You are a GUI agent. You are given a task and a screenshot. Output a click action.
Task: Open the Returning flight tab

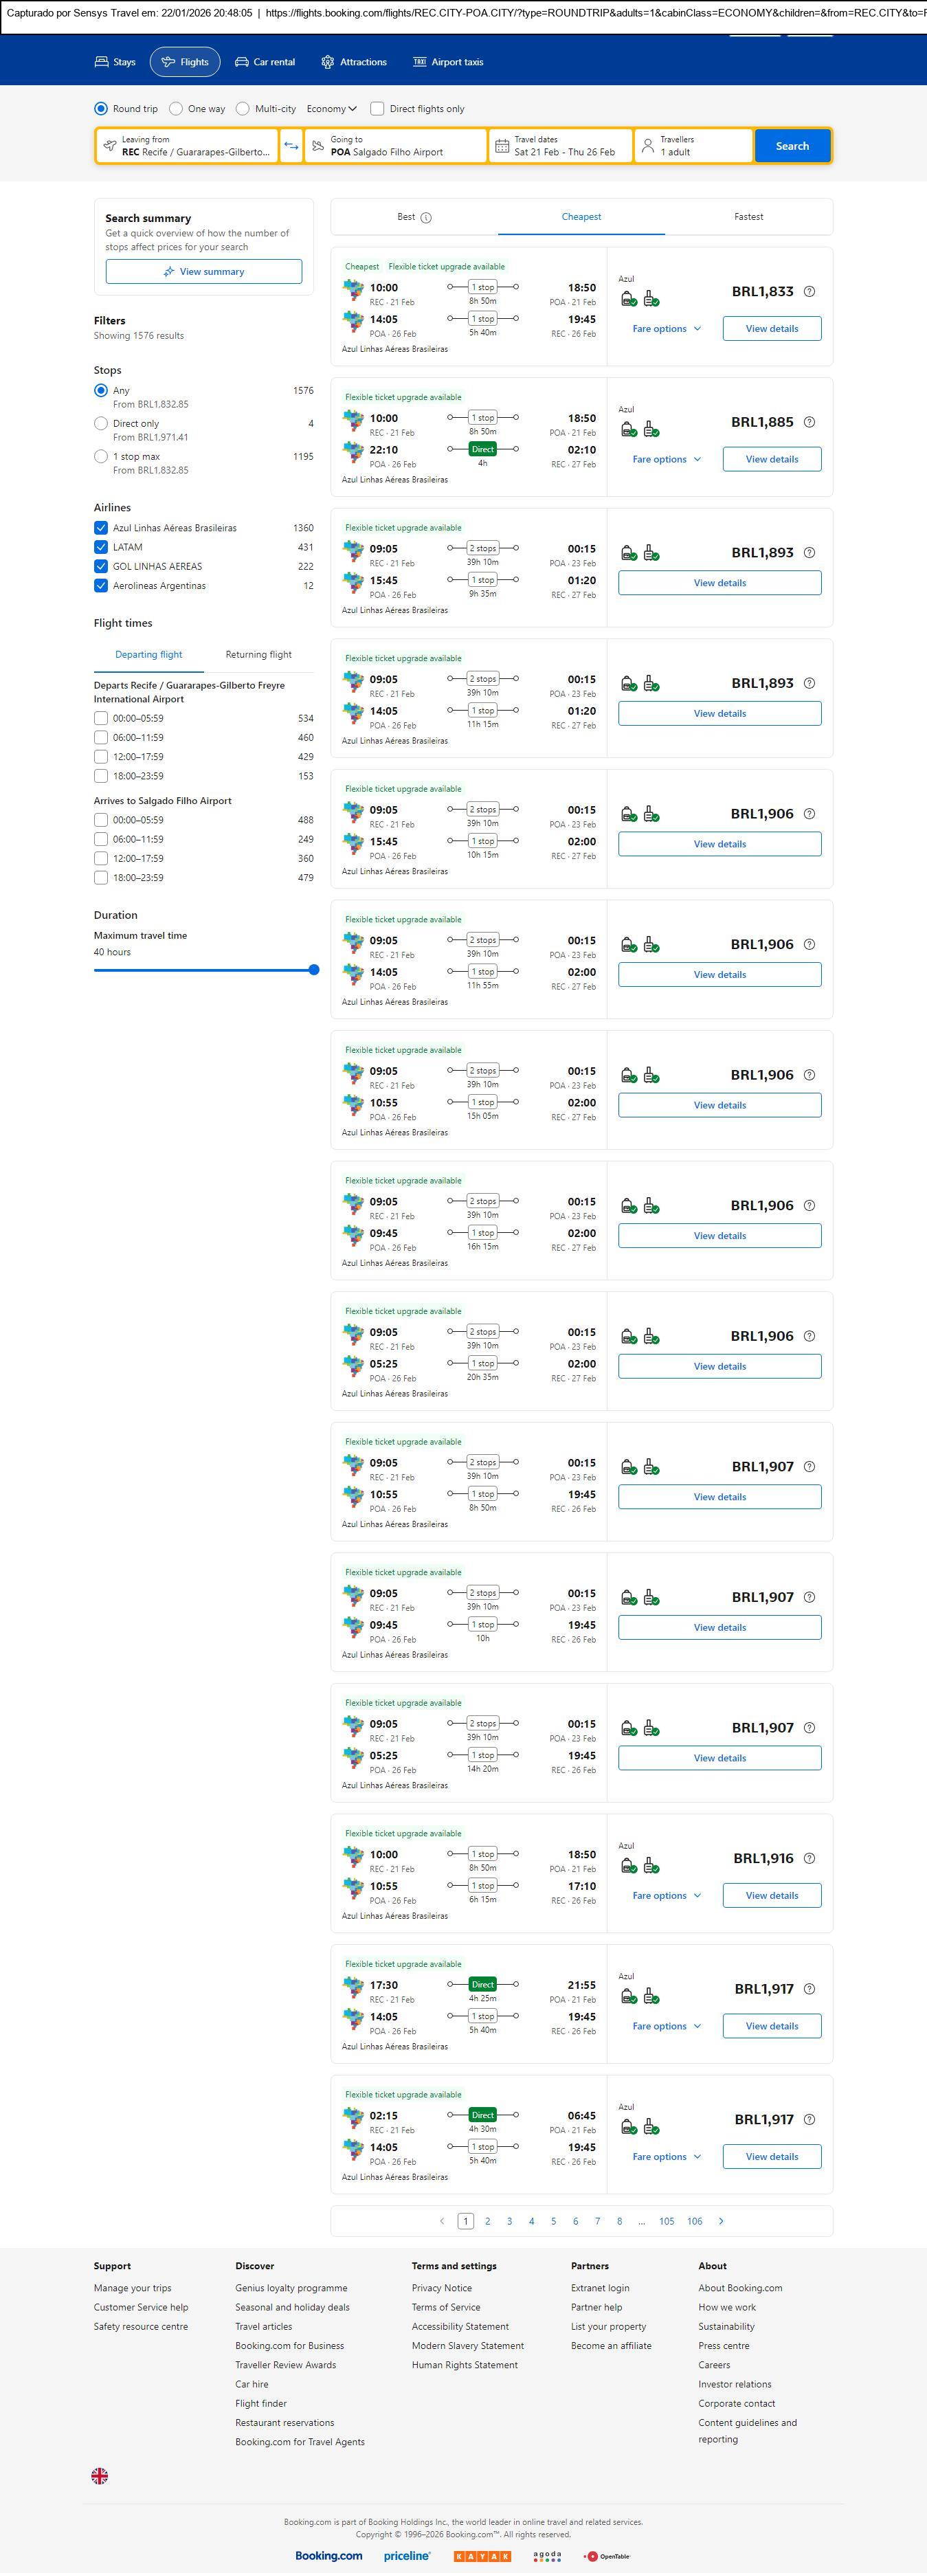(x=258, y=655)
